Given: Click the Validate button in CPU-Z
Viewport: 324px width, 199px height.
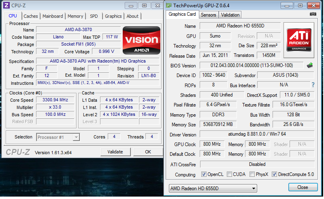Looking at the screenshot, I should coord(115,152).
